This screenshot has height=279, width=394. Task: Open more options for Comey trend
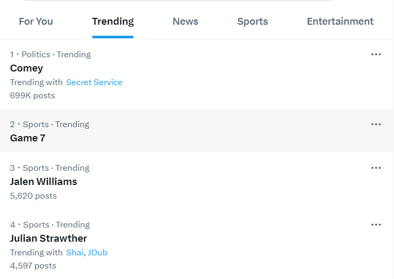(x=376, y=54)
